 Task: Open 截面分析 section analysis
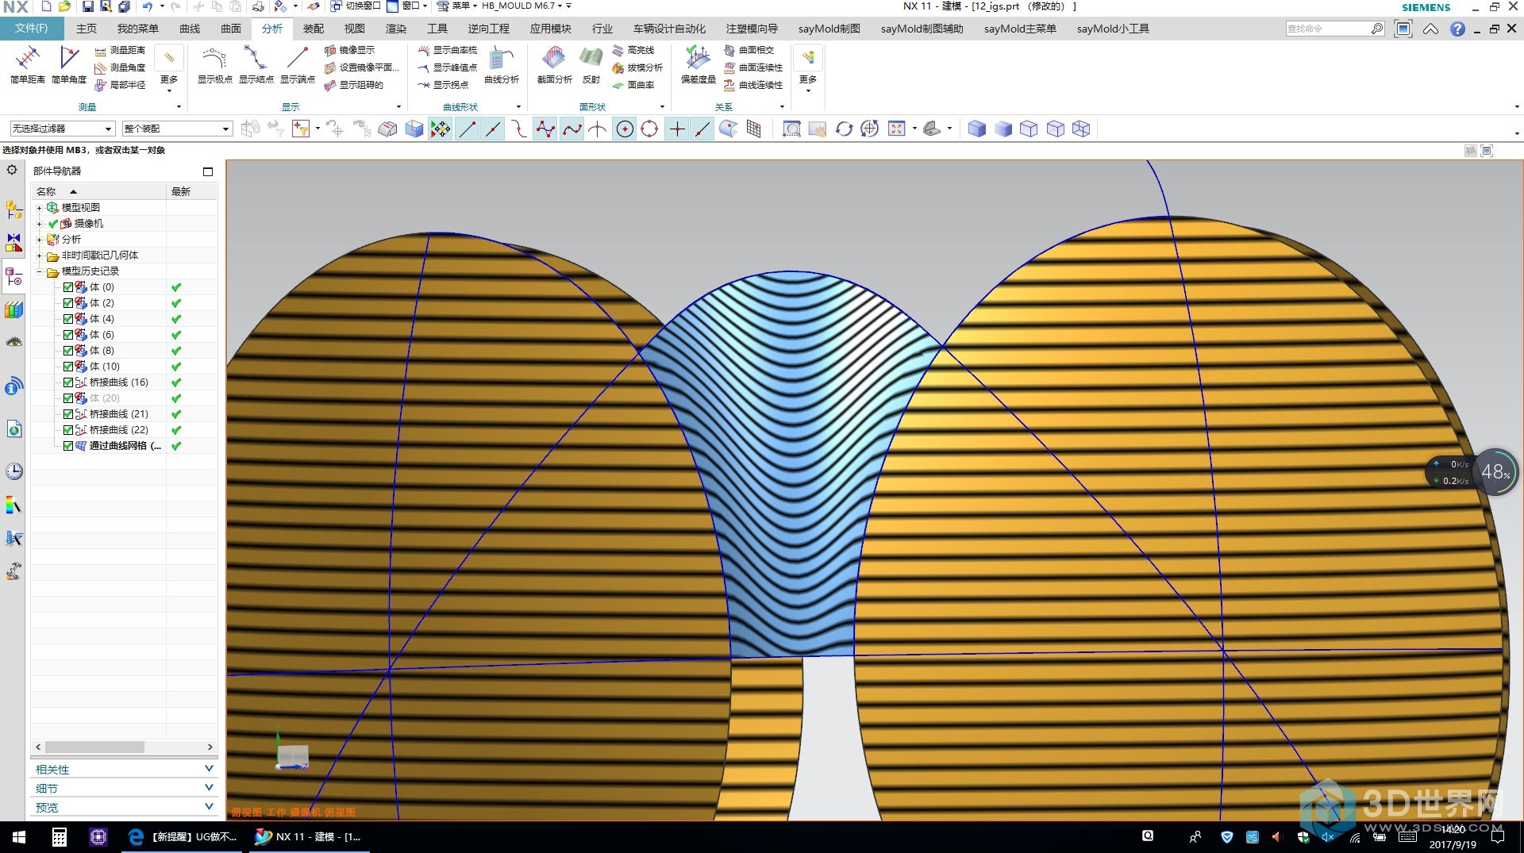554,64
